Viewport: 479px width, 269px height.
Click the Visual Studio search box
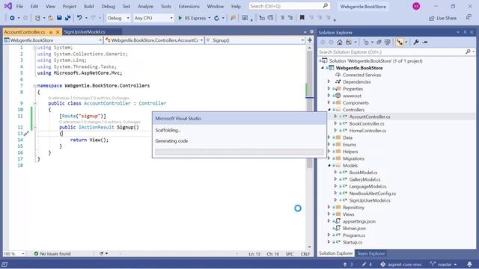pos(289,6)
